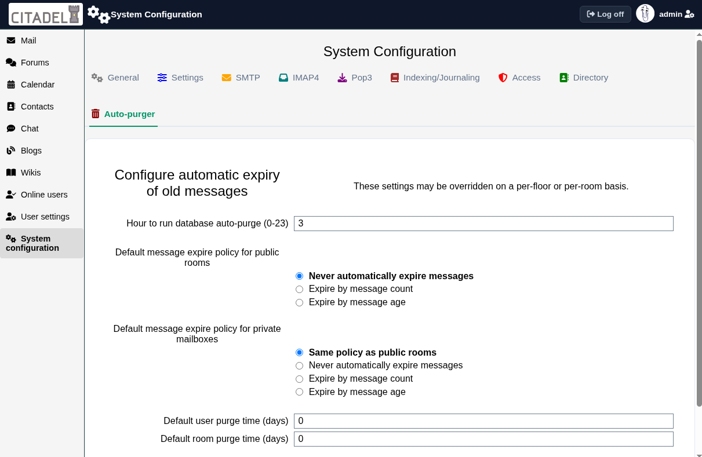Select the Auto-purger tab
This screenshot has height=457, width=702.
click(x=123, y=114)
